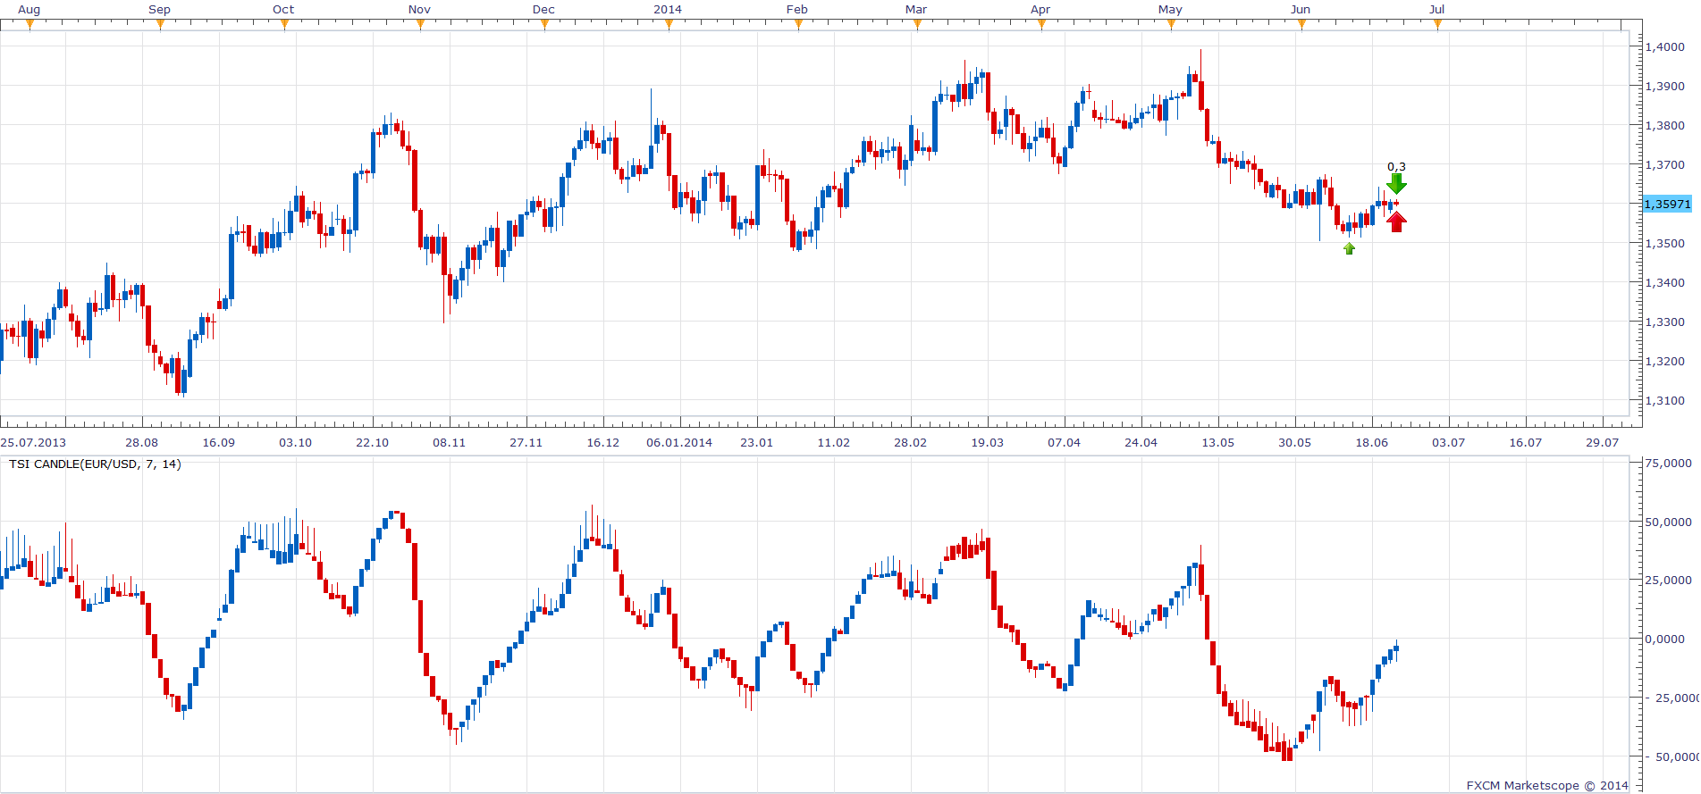This screenshot has height=794, width=1701.
Task: Click the 25.07.2013 date label
Action: coord(33,442)
